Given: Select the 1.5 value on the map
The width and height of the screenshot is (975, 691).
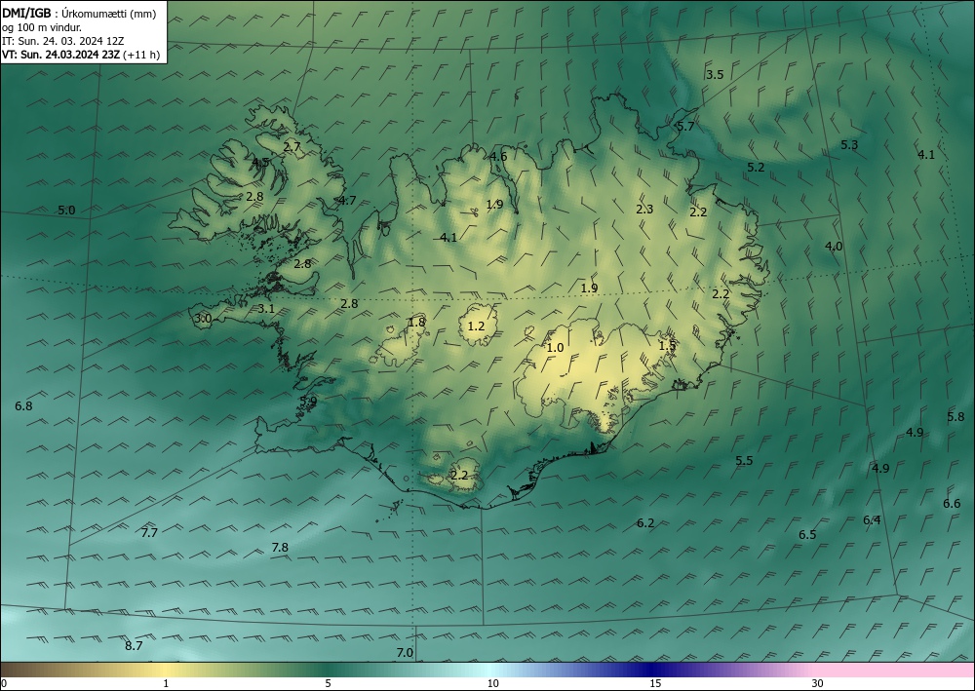Looking at the screenshot, I should (x=667, y=346).
